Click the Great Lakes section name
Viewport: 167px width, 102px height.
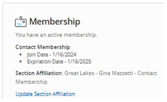click(x=79, y=73)
